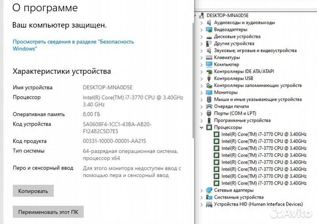Expand the Системные устройства node
The height and width of the screenshot is (224, 317).
click(201, 198)
